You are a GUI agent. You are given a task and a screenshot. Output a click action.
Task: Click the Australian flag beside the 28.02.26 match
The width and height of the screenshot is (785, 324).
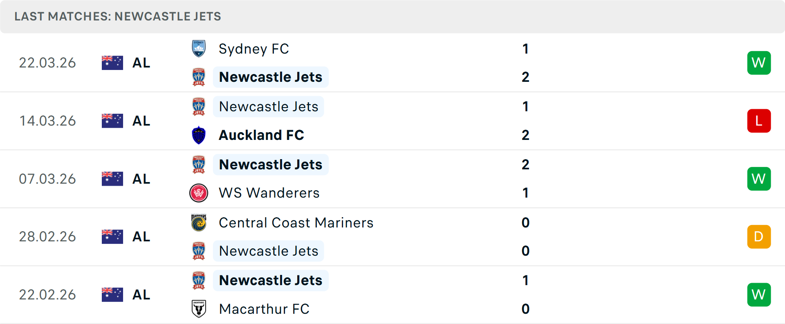pyautogui.click(x=112, y=236)
